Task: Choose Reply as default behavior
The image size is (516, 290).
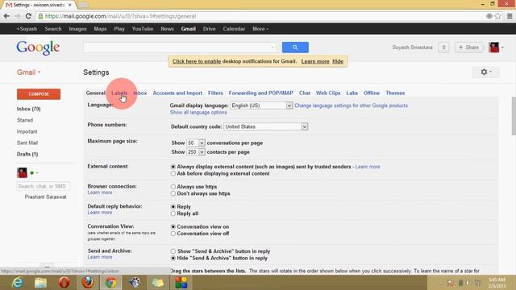Action: coord(173,207)
